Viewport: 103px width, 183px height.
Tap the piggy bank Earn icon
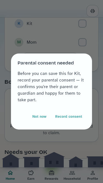(x=31, y=173)
